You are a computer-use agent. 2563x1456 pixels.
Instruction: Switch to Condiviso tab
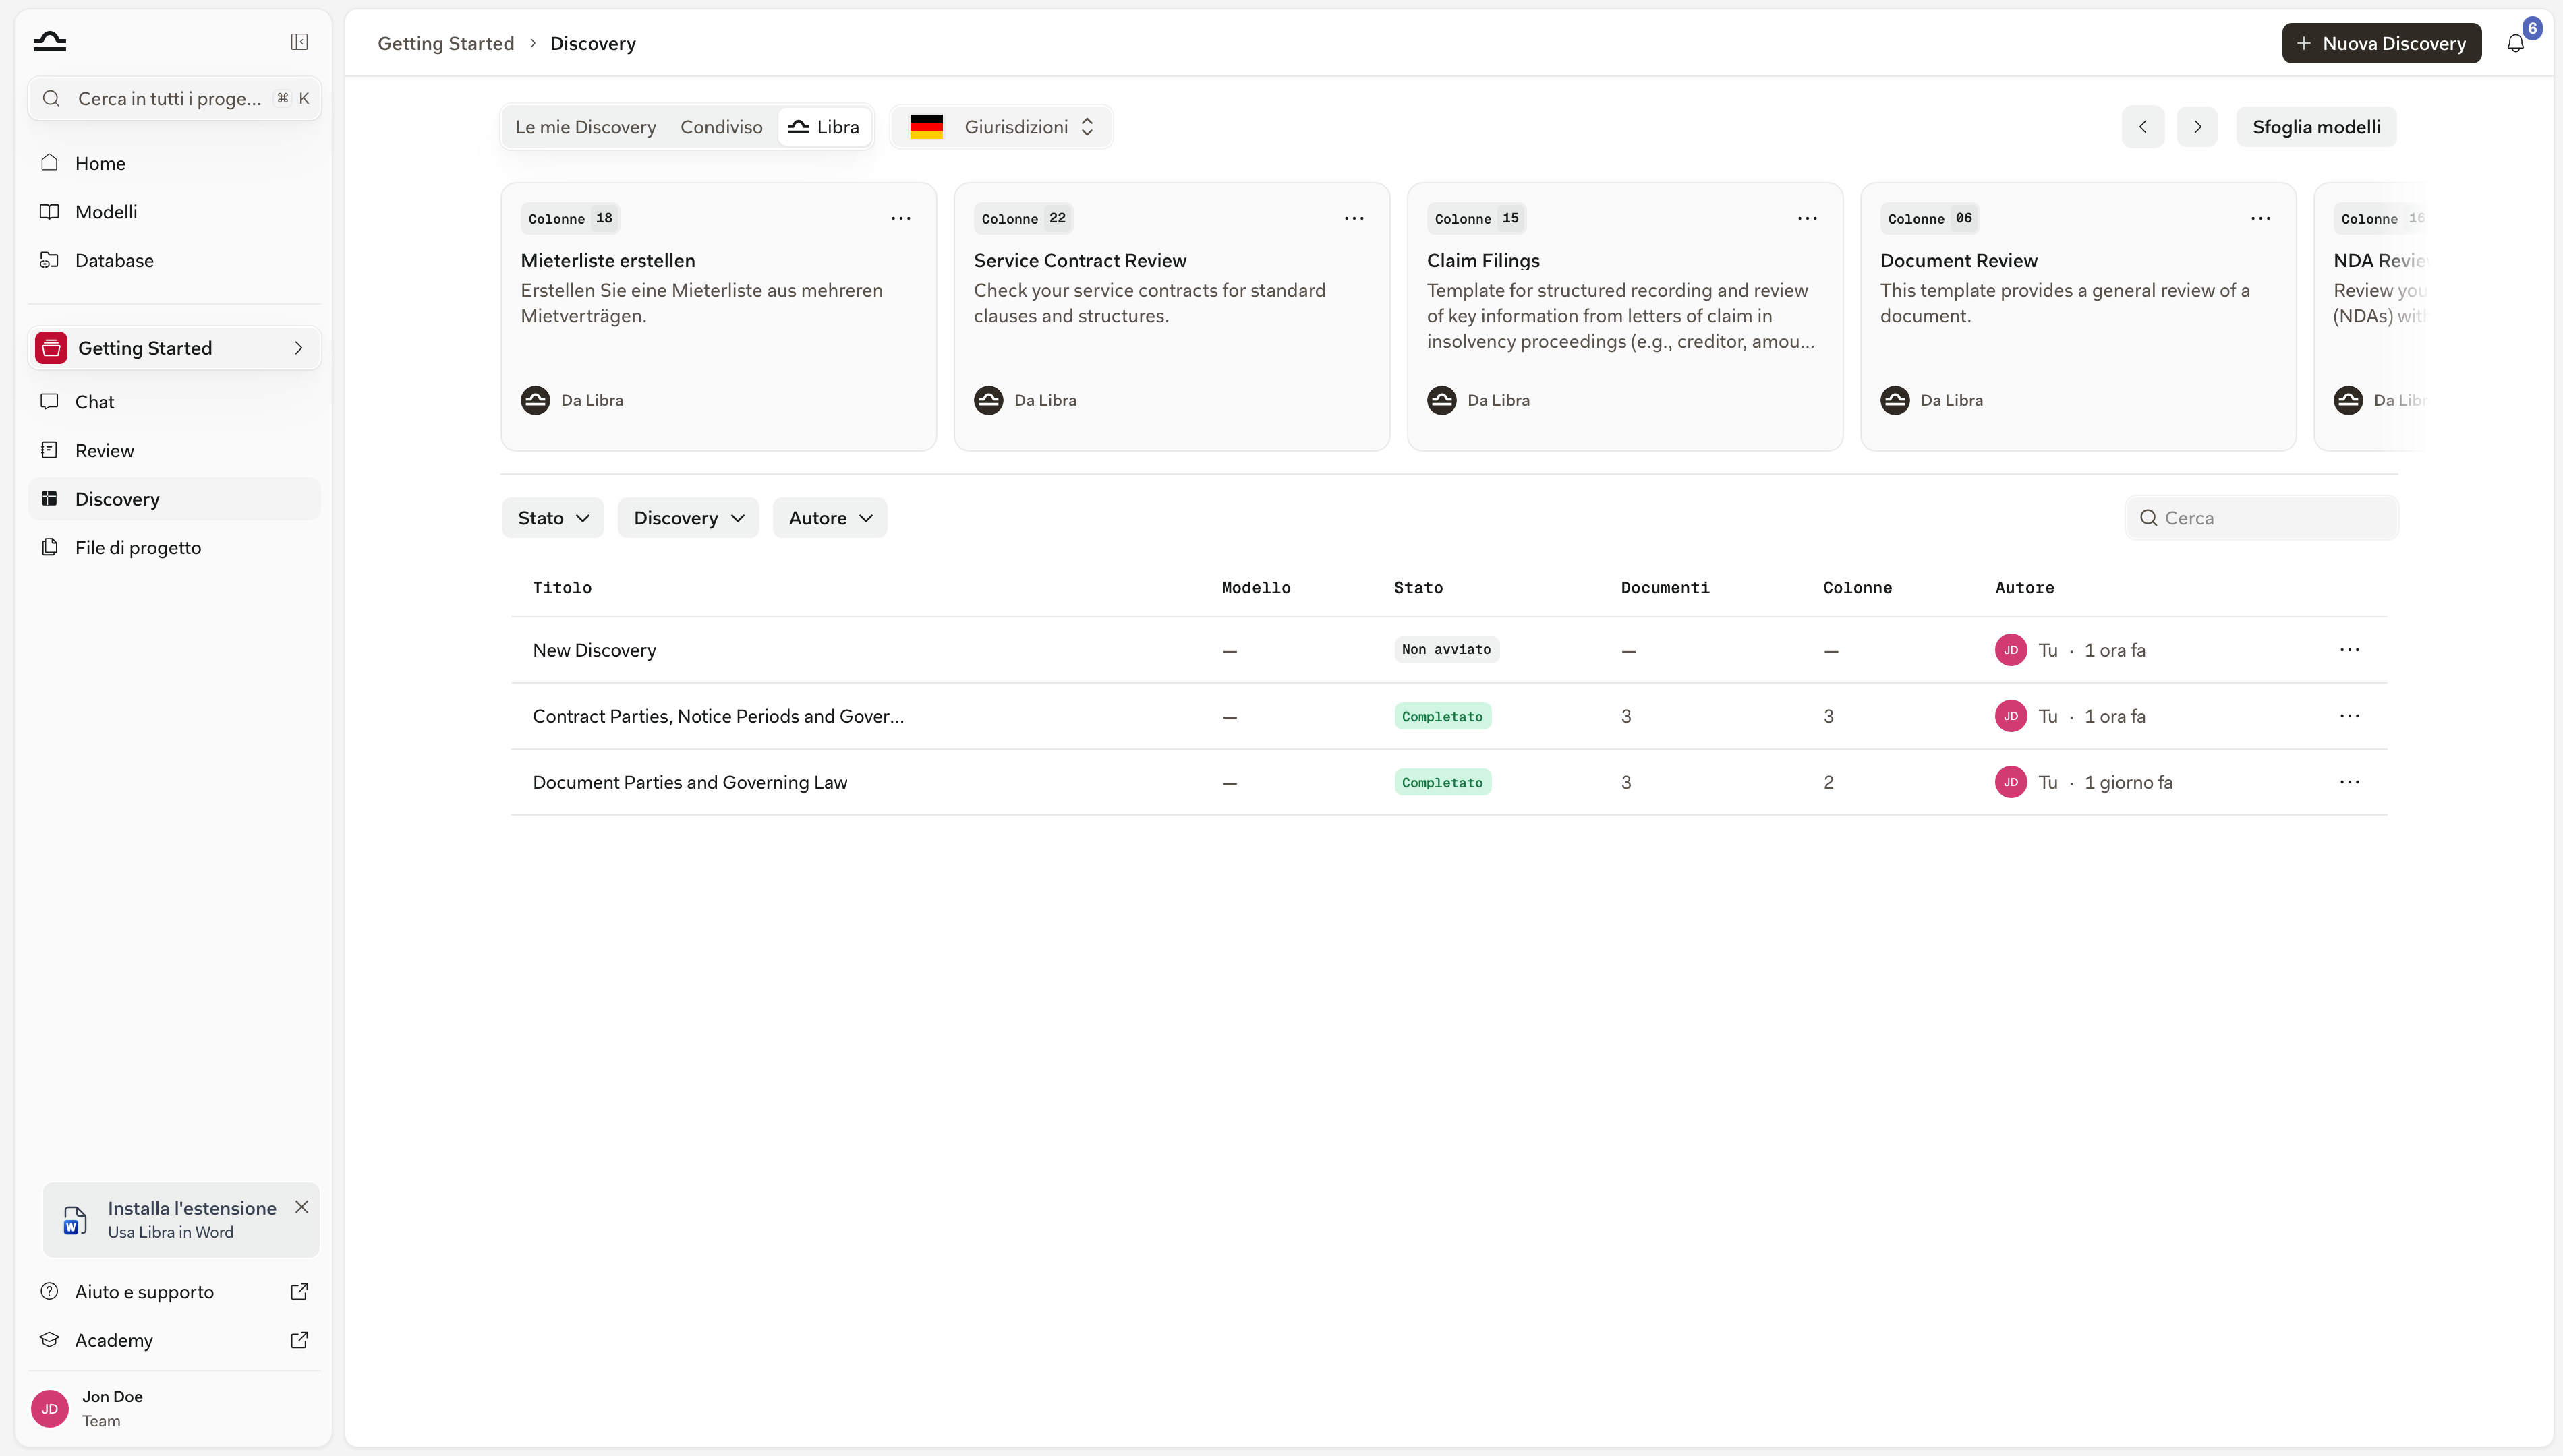coord(721,127)
